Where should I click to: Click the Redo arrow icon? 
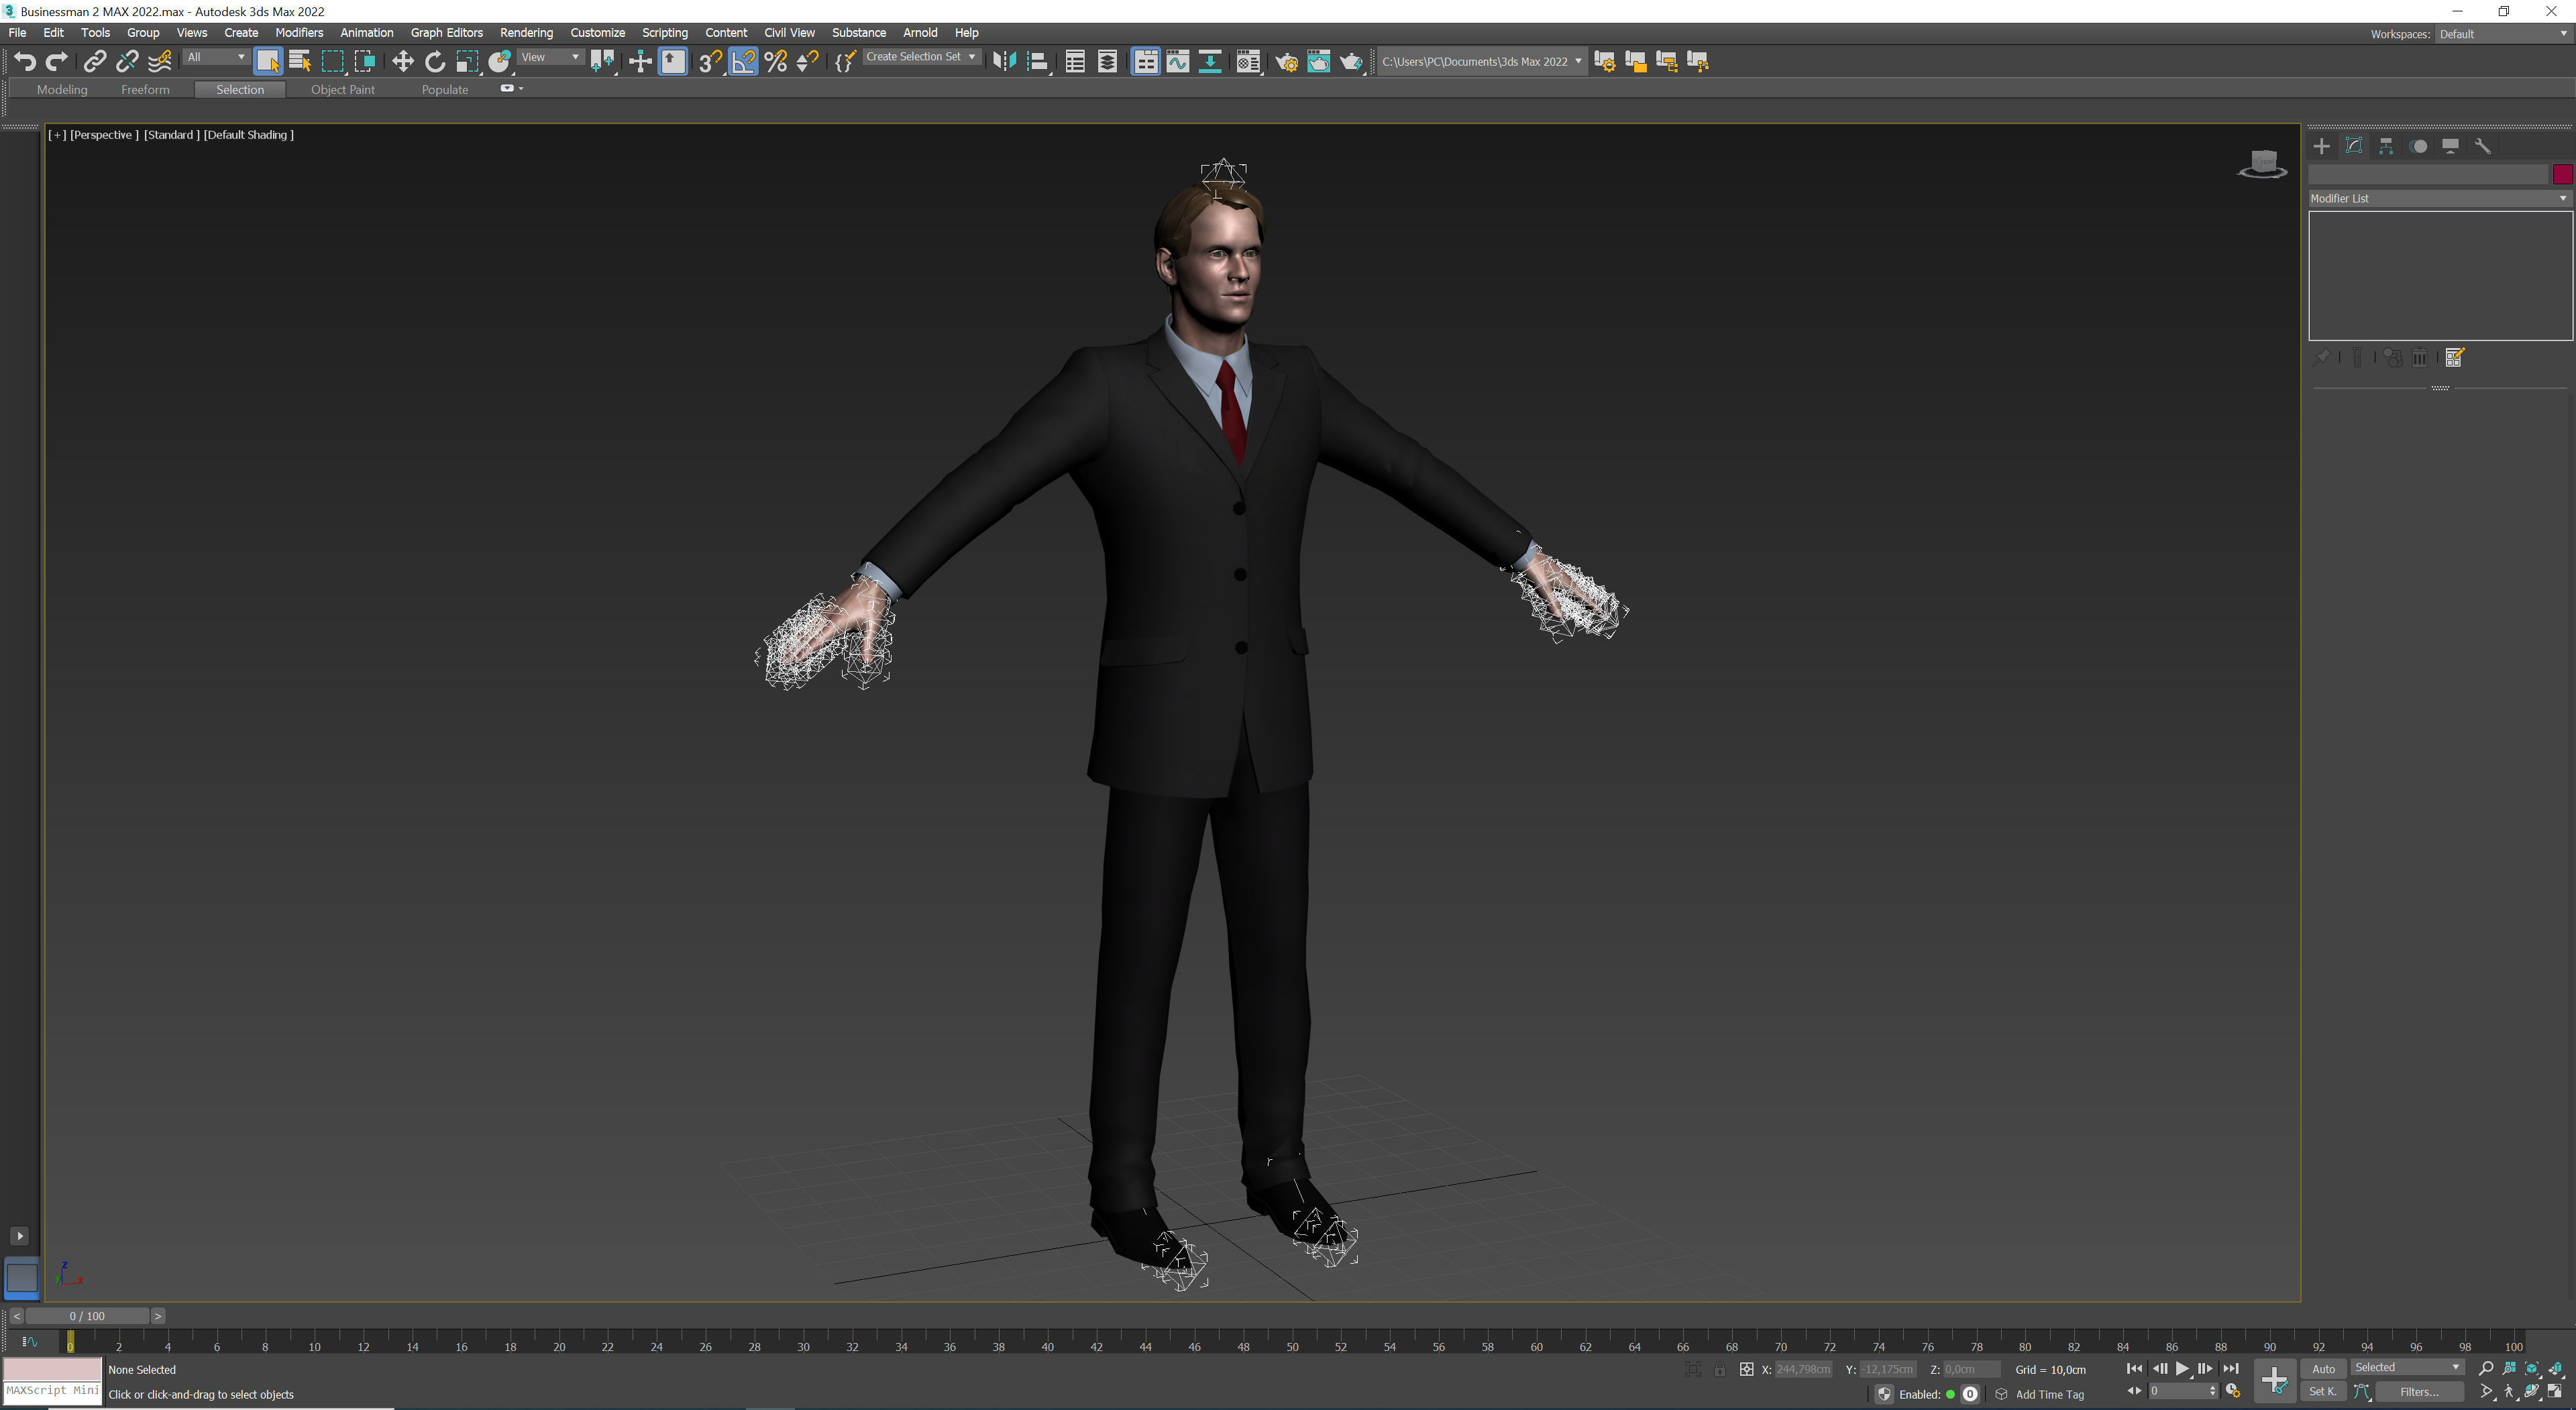pos(57,62)
